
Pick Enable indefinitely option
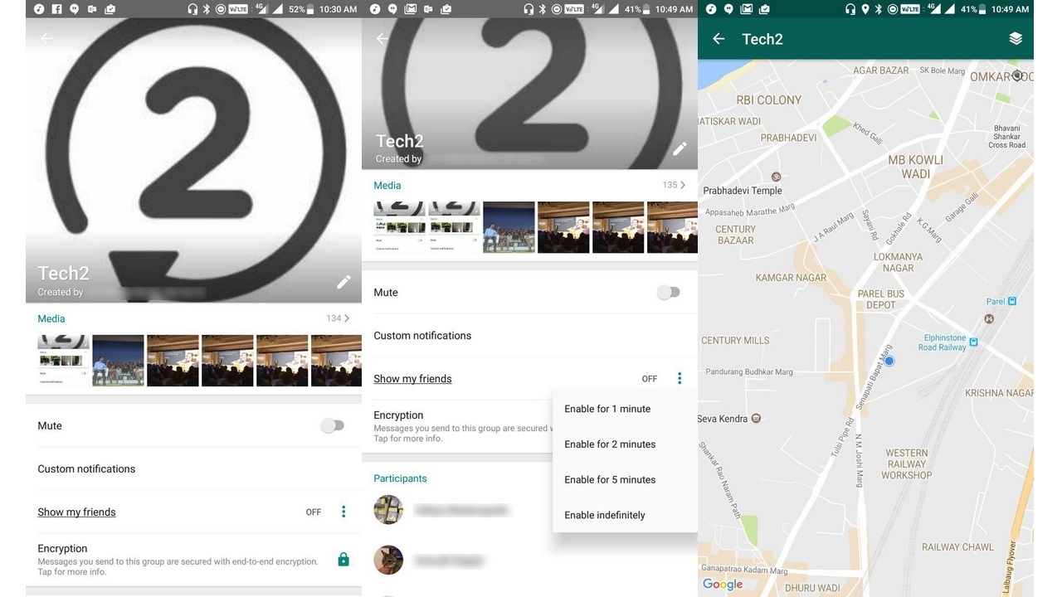pyautogui.click(x=605, y=515)
